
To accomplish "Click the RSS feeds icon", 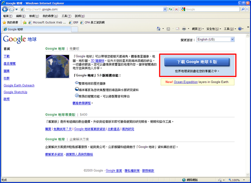I will (x=168, y=29).
